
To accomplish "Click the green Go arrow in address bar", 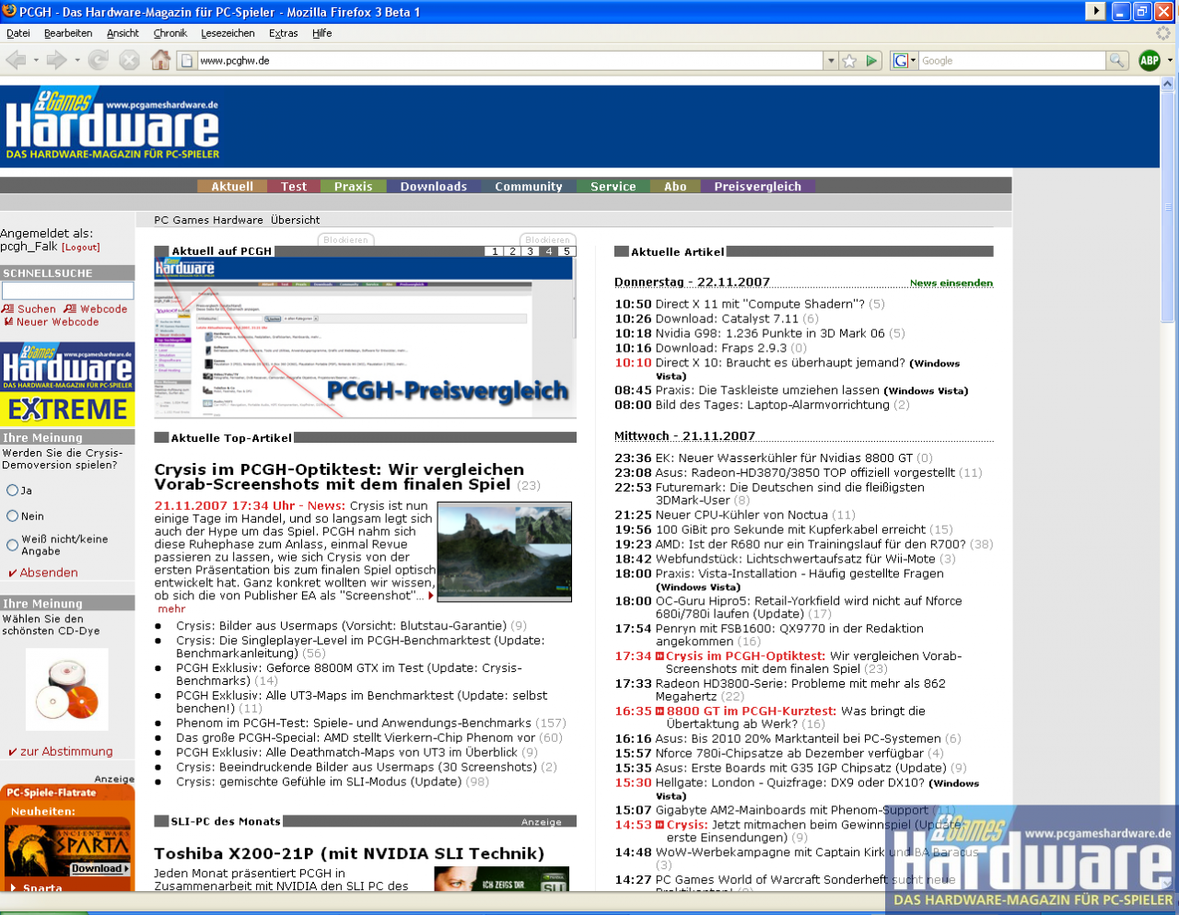I will pos(871,61).
